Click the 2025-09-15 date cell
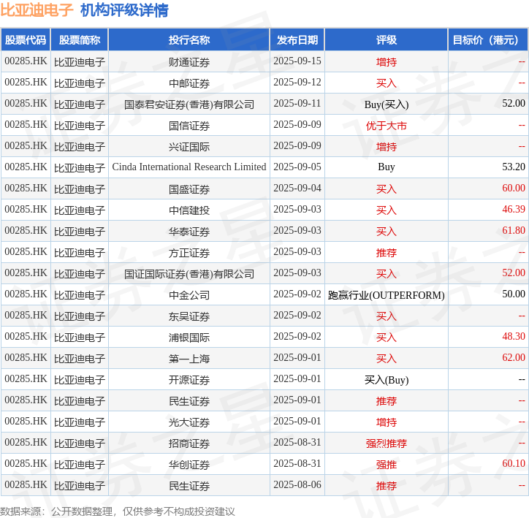 [x=297, y=61]
